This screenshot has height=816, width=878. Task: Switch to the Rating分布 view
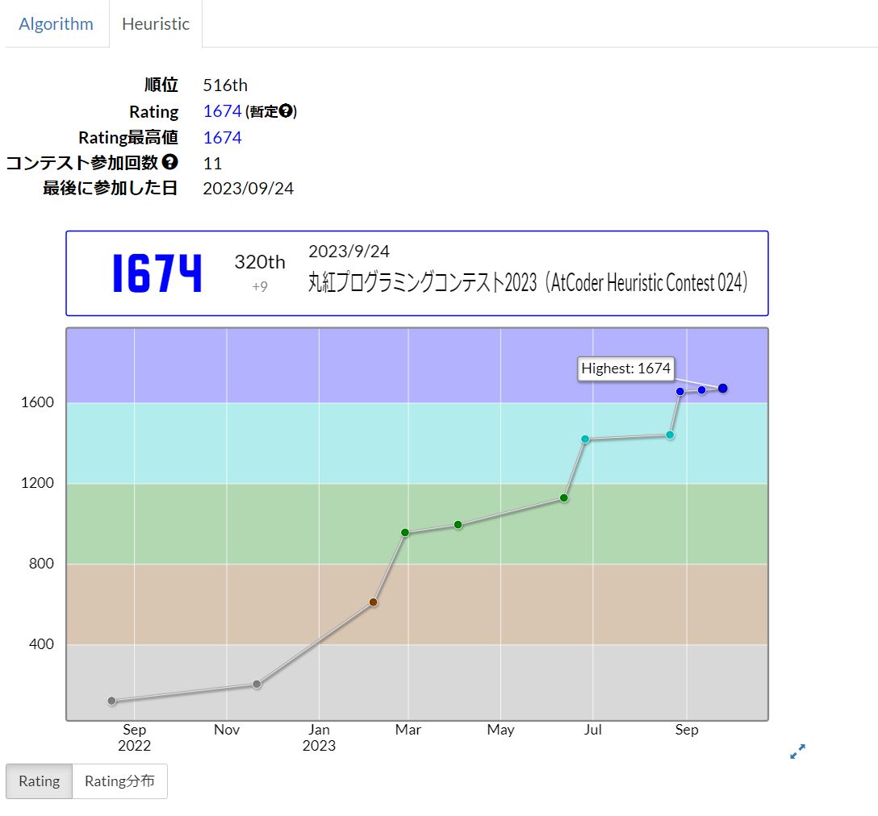(119, 781)
